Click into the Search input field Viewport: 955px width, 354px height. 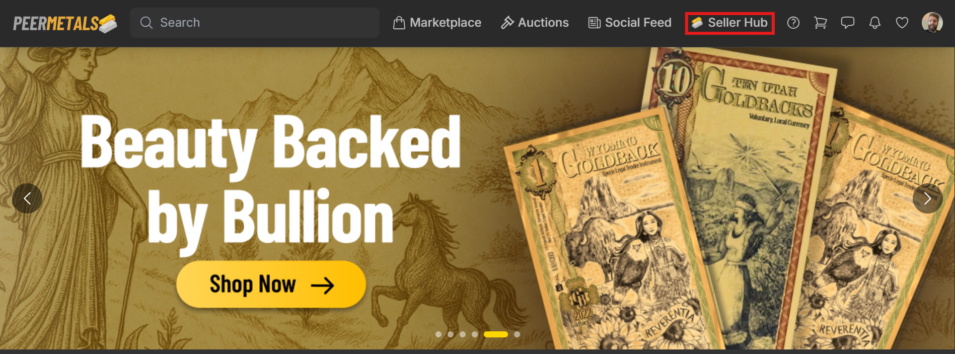(254, 23)
